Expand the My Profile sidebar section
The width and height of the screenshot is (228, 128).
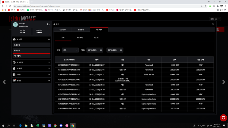pos(31,62)
